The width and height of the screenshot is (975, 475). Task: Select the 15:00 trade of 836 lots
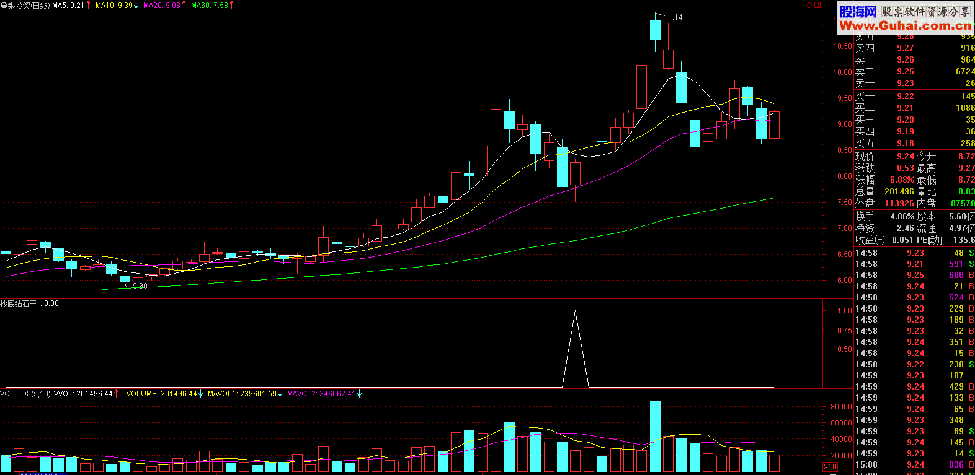pyautogui.click(x=914, y=464)
